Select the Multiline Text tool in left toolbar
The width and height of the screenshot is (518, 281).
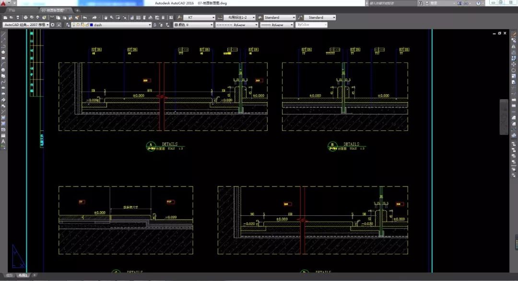pos(3,142)
